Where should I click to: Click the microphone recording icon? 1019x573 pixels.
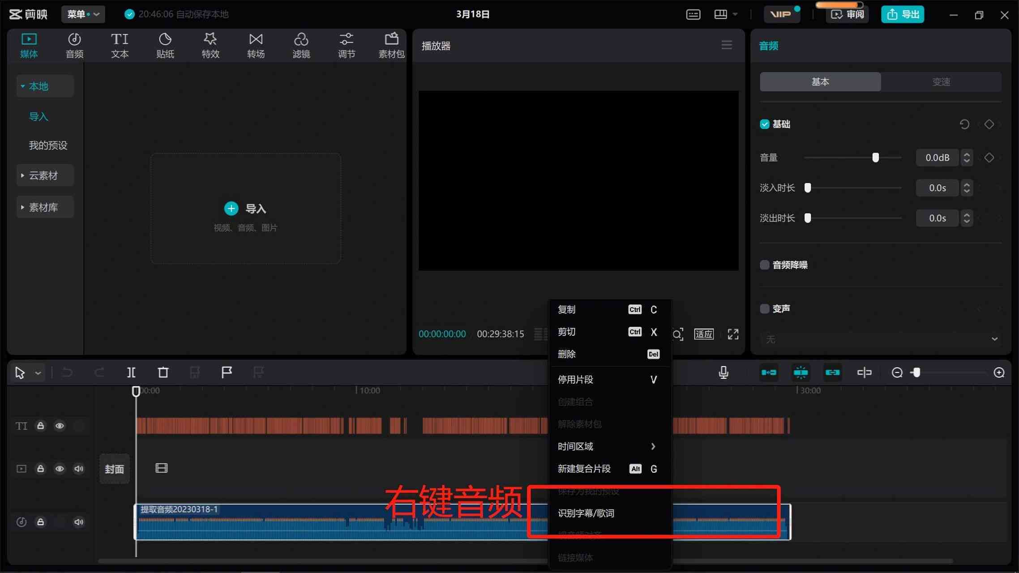click(x=724, y=372)
